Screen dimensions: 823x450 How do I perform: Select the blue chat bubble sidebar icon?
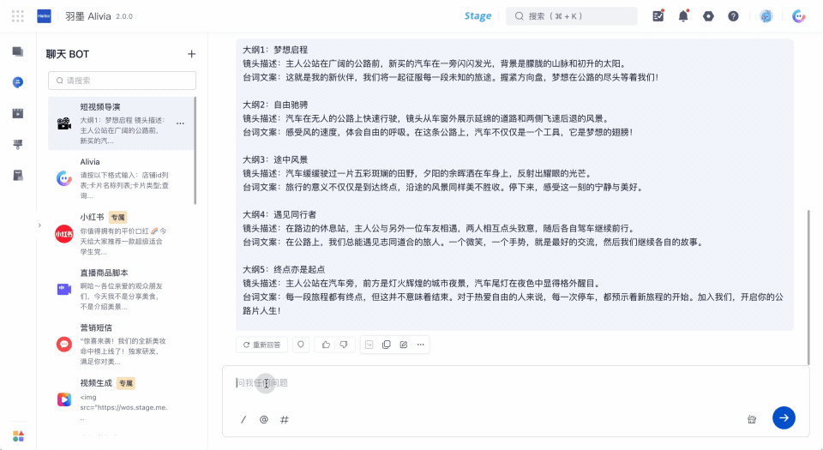coord(18,82)
